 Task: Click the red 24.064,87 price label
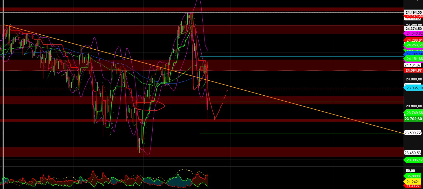click(x=413, y=71)
